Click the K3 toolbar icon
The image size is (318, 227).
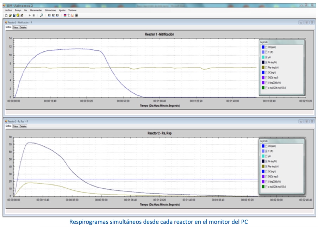57,15
